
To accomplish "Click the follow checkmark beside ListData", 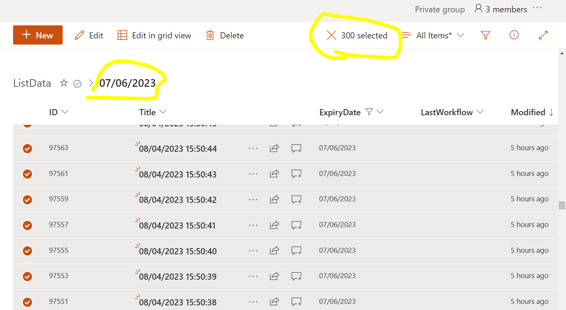I will point(78,83).
